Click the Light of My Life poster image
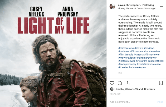This screenshot has height=107, width=166. coord(53,53)
